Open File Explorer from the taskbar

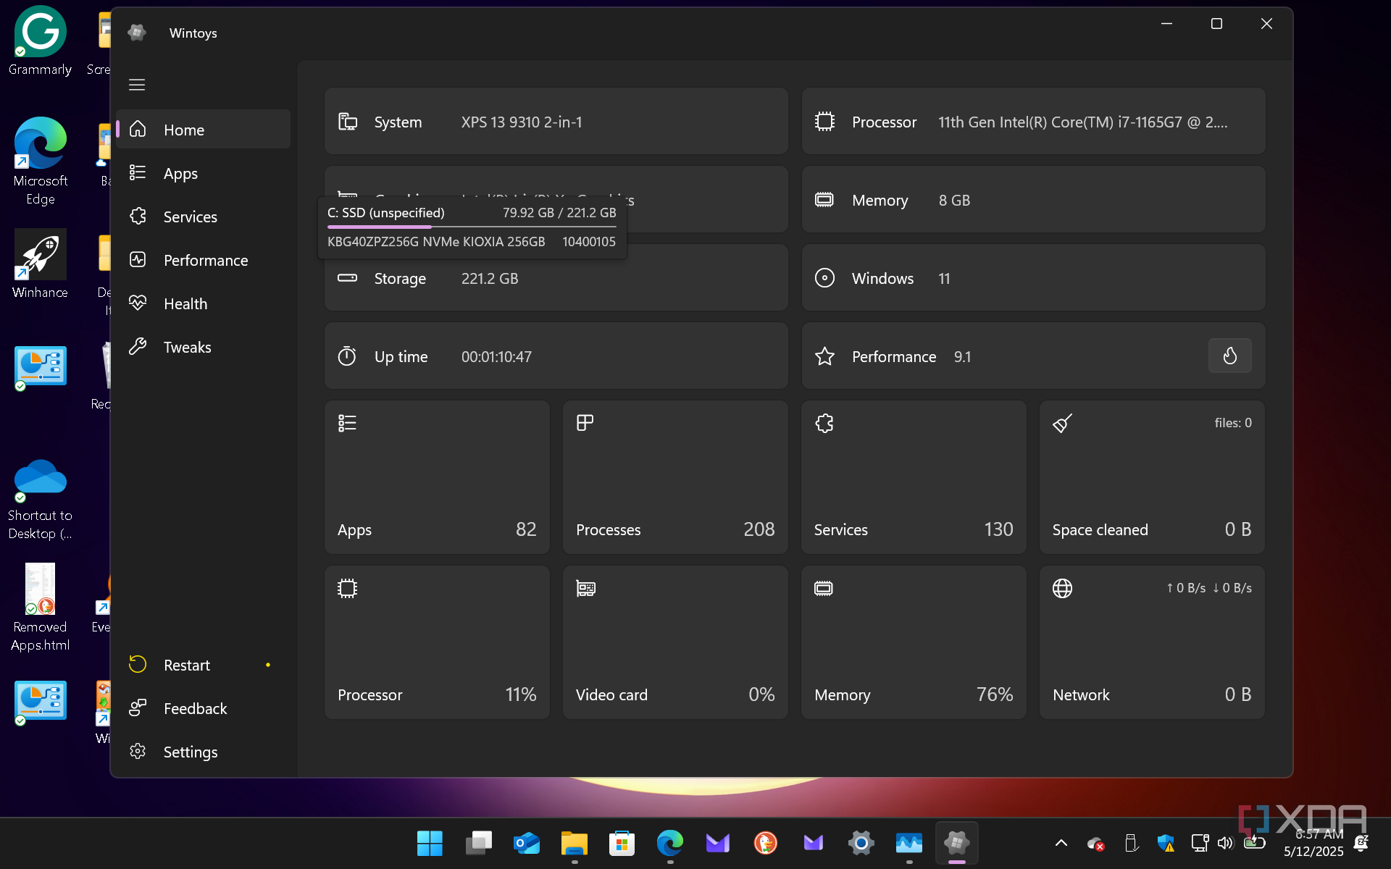tap(574, 843)
